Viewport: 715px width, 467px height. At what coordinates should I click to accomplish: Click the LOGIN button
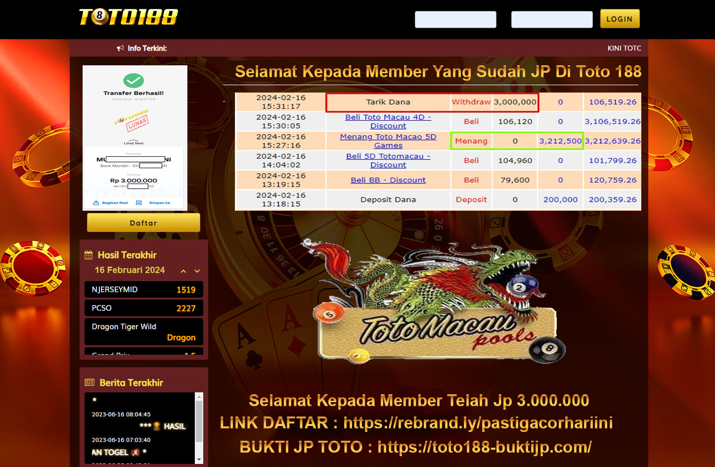click(x=620, y=19)
